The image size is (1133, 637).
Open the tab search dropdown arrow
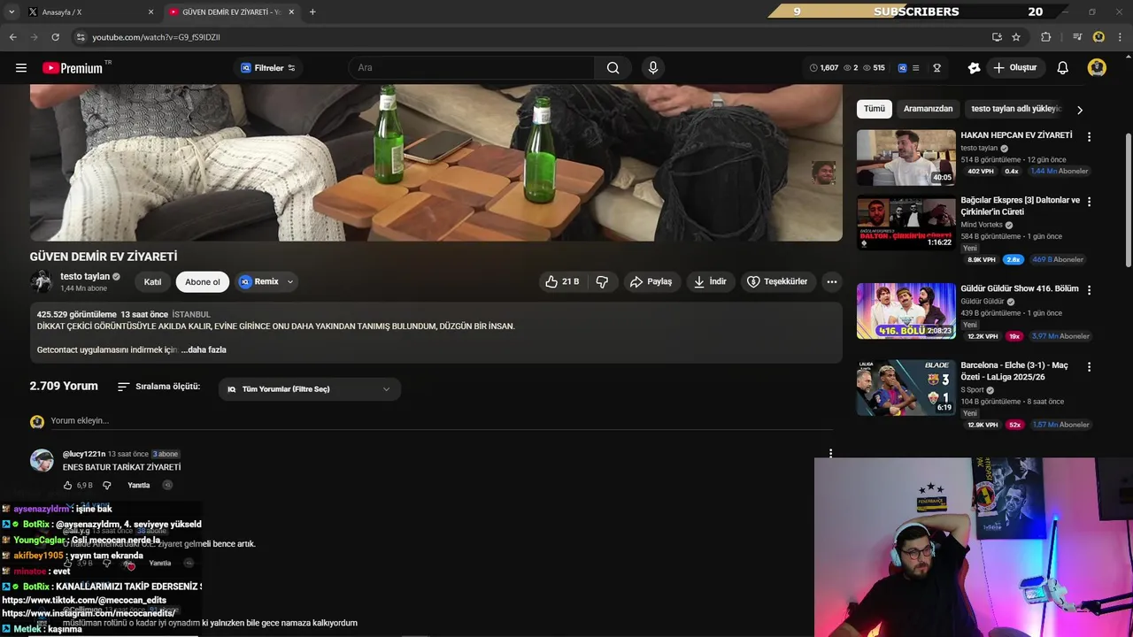tap(11, 12)
